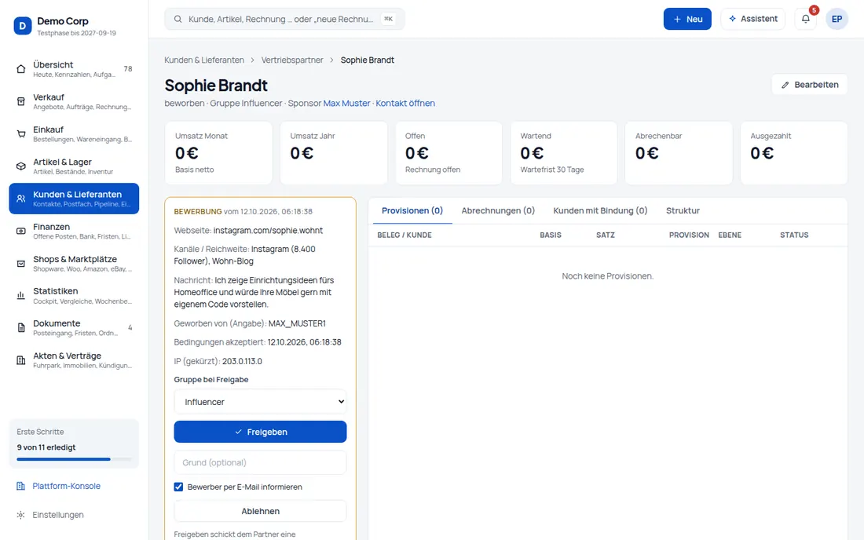The image size is (864, 540).
Task: Click the BASIS column header
Action: 551,235
